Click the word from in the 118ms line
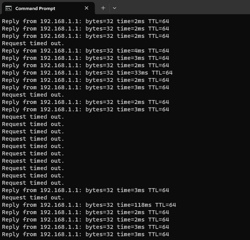This screenshot has width=250, height=240. click(30, 205)
